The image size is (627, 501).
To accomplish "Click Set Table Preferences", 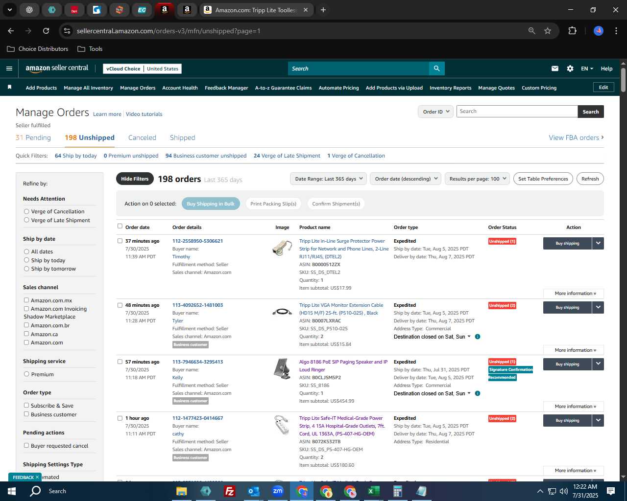I will pos(543,179).
